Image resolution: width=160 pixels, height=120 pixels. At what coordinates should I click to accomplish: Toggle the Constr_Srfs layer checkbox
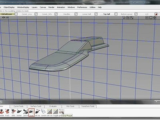56,14
